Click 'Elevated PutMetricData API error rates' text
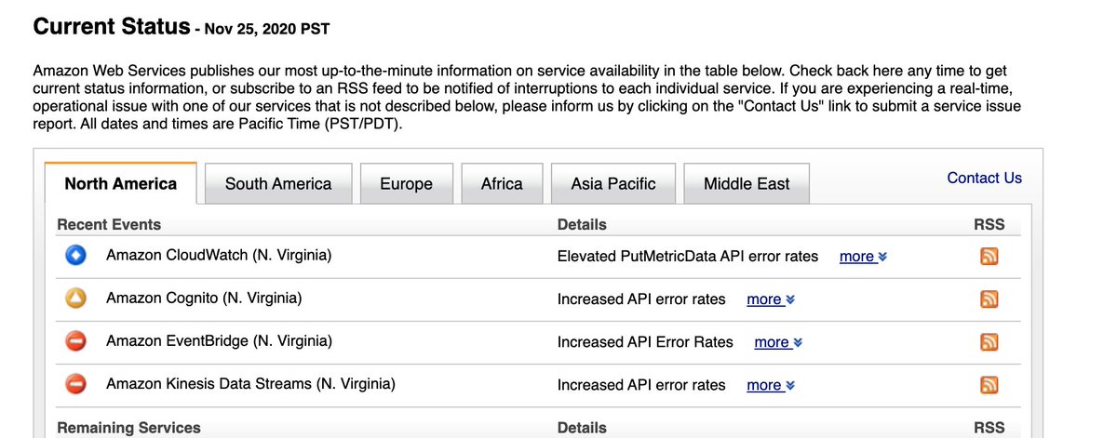The image size is (1117, 438). pyautogui.click(x=688, y=256)
